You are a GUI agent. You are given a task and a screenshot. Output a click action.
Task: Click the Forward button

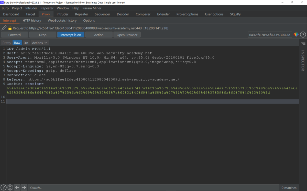(x=15, y=35)
